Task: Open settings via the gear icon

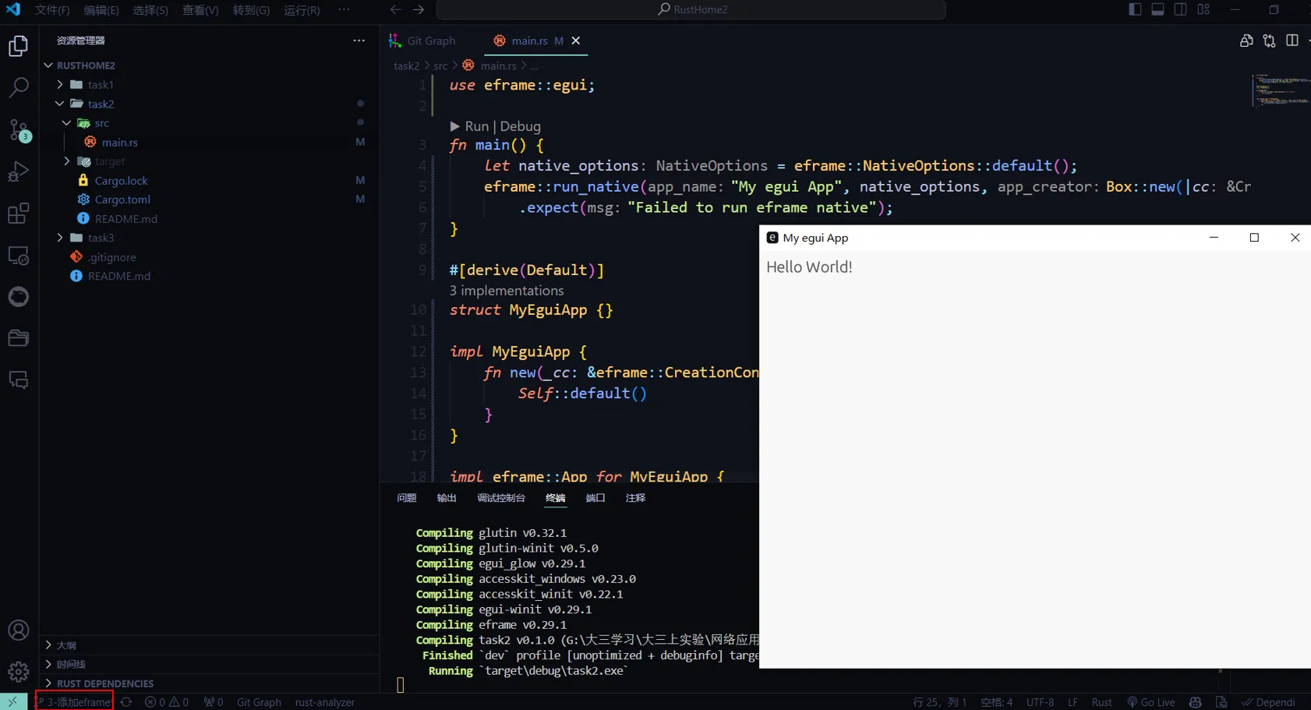Action: coord(19,671)
